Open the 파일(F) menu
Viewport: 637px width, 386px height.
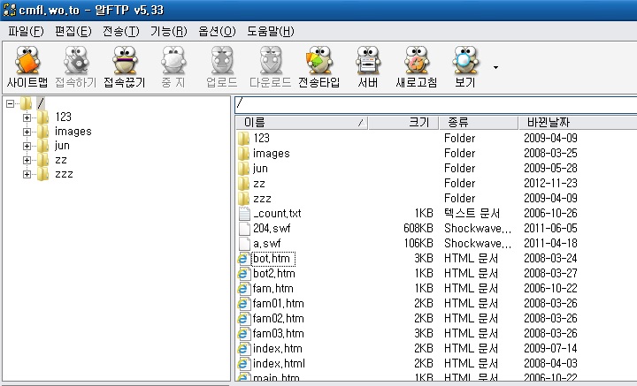coord(26,31)
